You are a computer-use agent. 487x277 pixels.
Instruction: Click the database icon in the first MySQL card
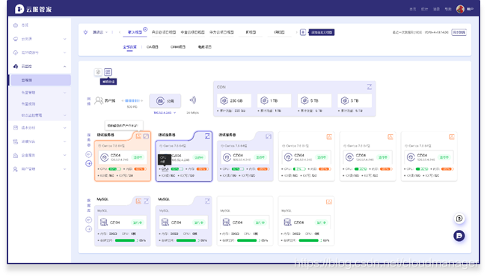pos(104,222)
